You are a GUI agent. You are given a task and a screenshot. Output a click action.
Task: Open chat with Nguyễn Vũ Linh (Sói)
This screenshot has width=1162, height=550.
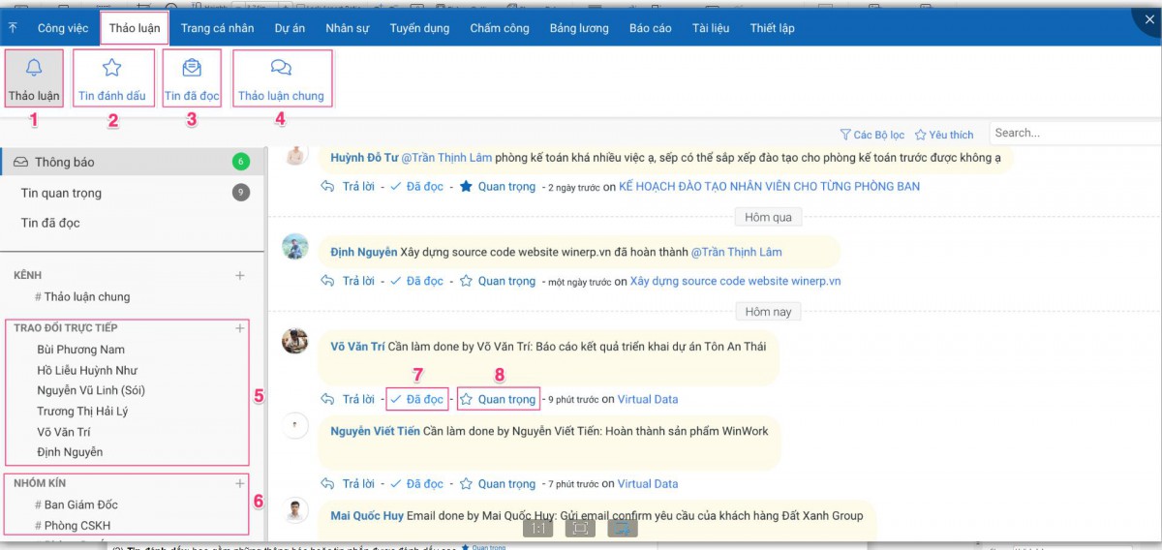pos(91,390)
